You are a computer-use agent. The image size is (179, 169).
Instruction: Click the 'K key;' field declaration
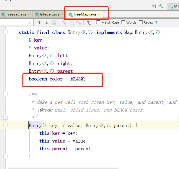click(x=36, y=40)
